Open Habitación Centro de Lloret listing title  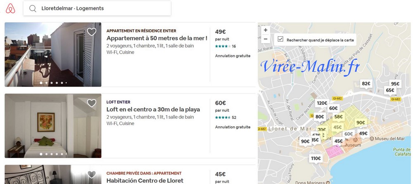[x=145, y=181]
